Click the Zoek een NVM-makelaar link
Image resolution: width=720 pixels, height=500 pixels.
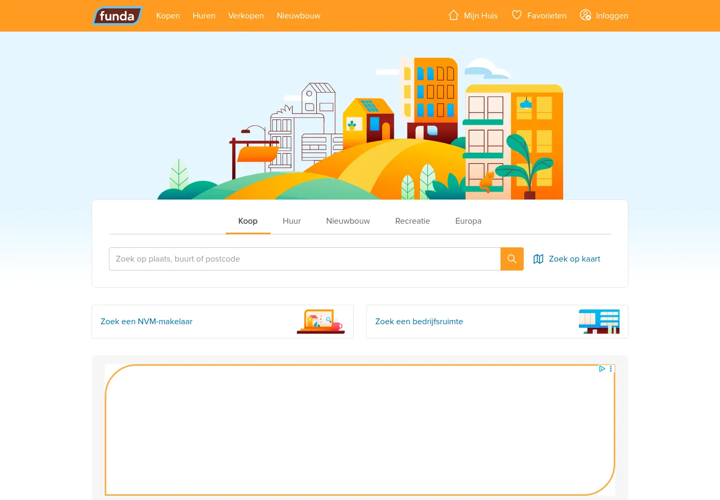coord(146,322)
